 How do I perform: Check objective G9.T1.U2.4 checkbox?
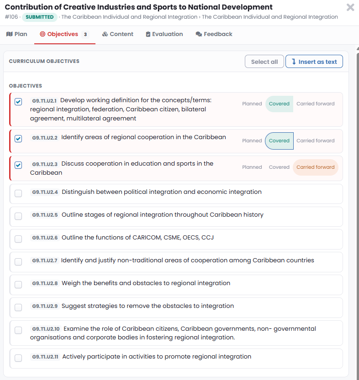point(18,193)
